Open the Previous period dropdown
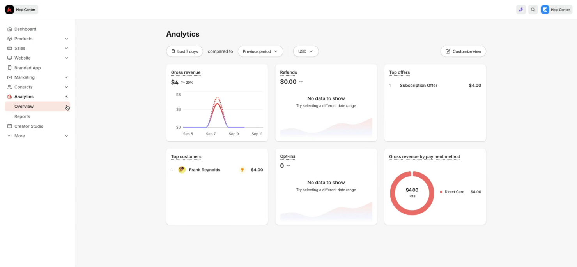The image size is (577, 267). click(x=260, y=51)
